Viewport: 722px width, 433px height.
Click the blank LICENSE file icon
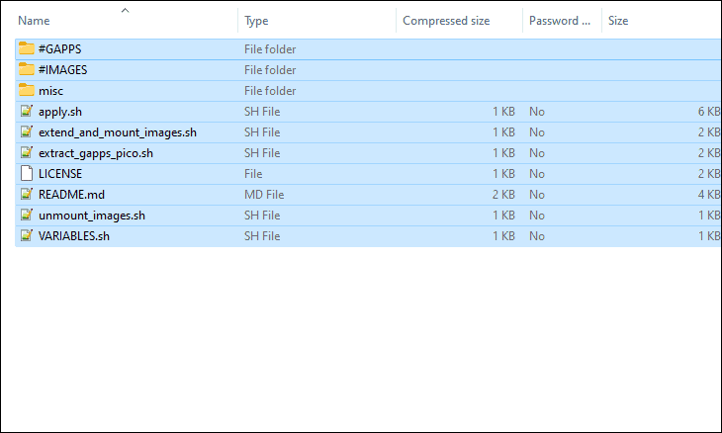click(x=27, y=173)
